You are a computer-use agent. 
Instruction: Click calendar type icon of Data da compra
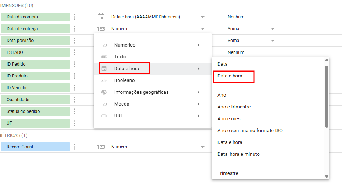click(101, 17)
